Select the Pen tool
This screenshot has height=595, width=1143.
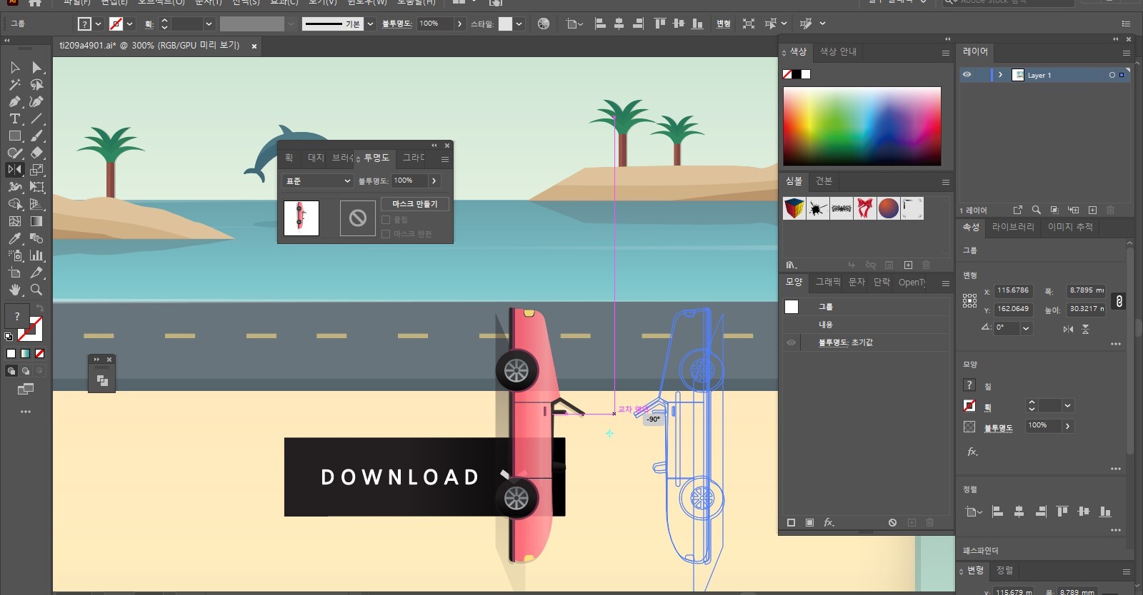coord(14,101)
